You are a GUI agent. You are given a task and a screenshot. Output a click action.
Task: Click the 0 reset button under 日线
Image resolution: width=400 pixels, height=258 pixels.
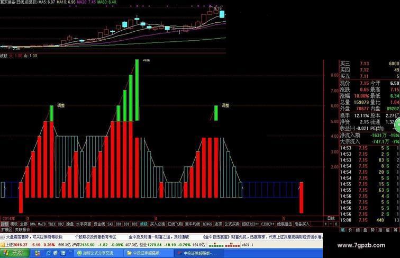(336, 224)
